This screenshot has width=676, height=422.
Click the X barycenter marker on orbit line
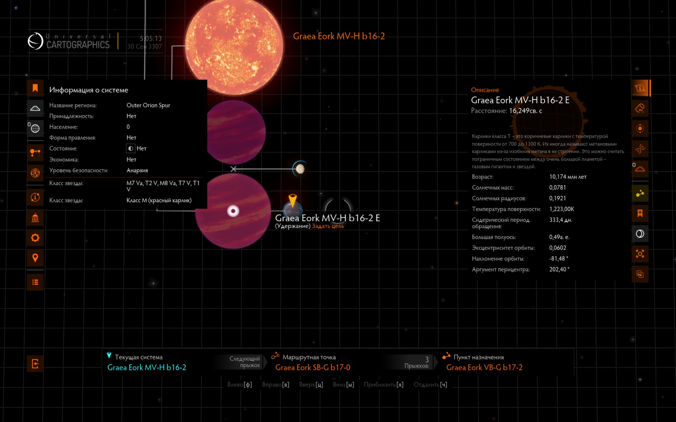233,169
